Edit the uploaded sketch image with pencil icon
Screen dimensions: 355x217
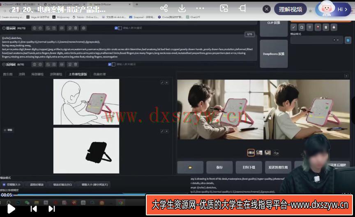click(x=162, y=83)
